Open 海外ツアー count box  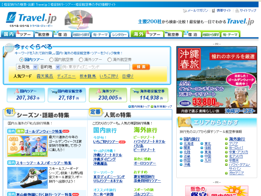(108, 95)
